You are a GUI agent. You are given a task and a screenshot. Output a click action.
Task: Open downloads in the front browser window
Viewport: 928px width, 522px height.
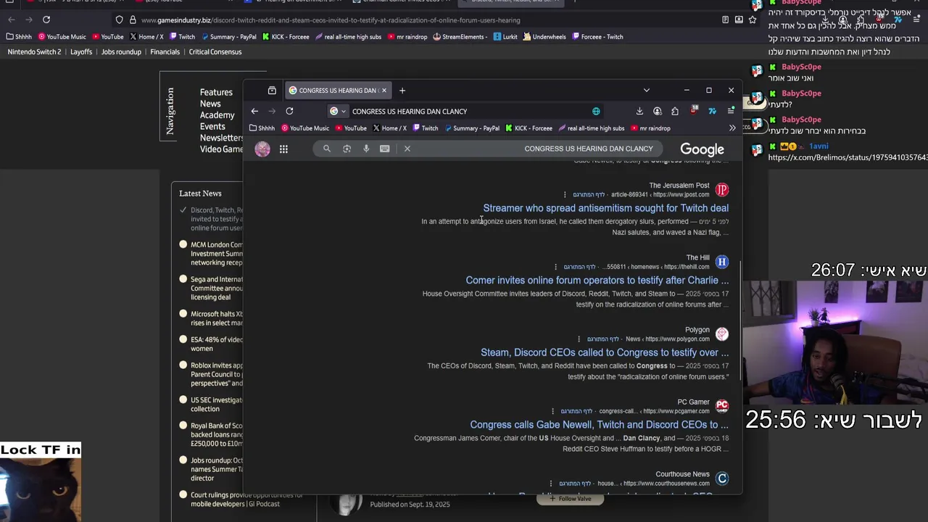click(x=639, y=111)
